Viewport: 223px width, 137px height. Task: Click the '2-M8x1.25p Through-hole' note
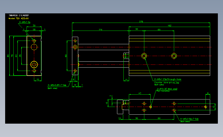point(168,79)
